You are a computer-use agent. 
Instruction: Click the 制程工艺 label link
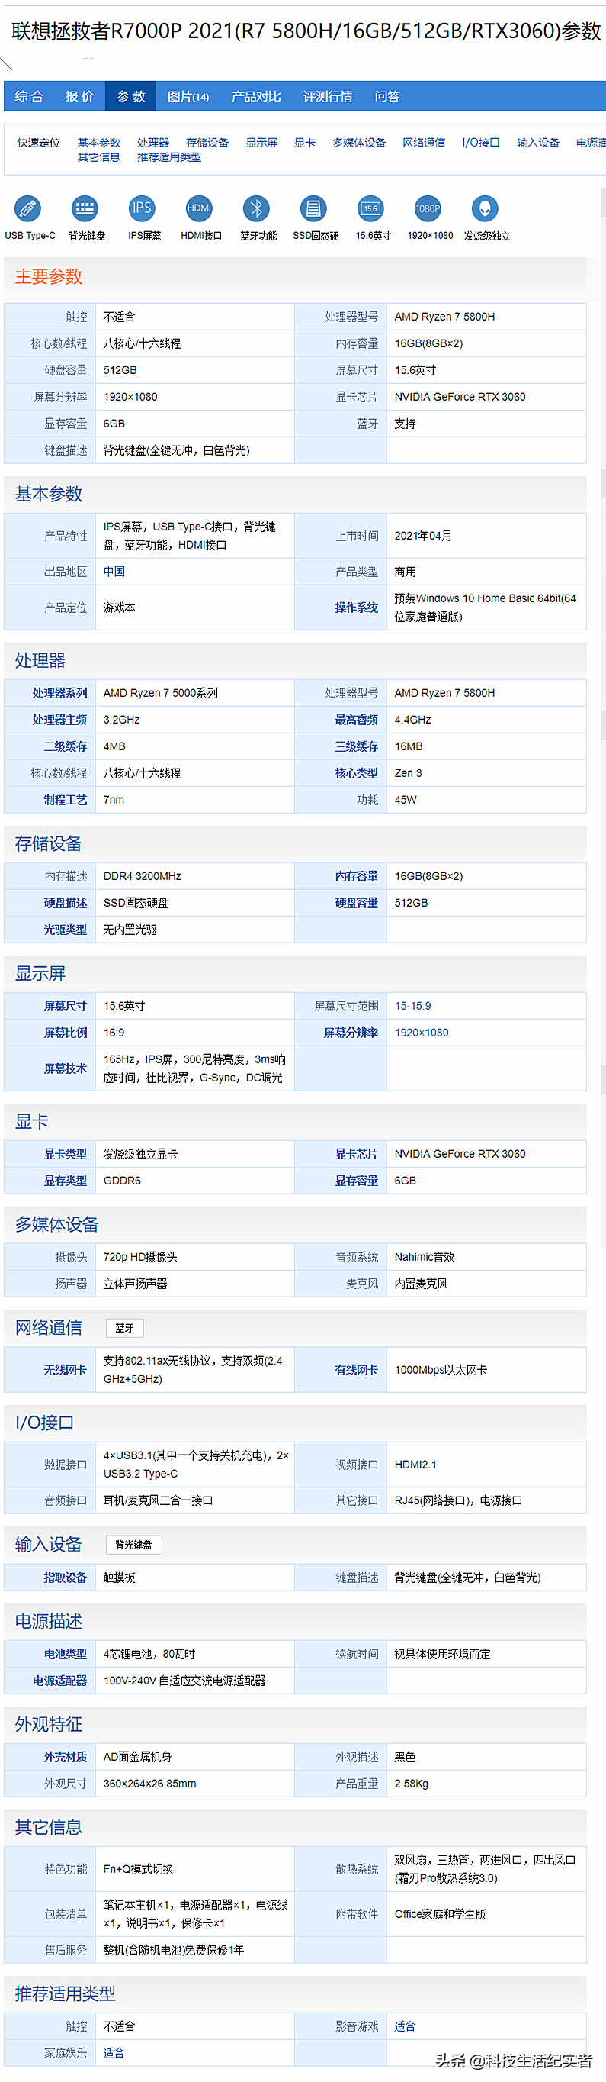[66, 799]
